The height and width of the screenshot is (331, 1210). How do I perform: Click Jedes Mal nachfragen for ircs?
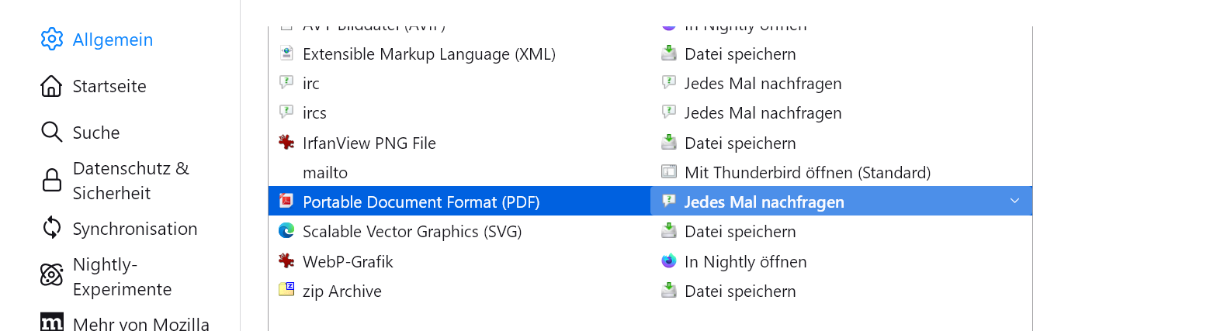point(762,113)
